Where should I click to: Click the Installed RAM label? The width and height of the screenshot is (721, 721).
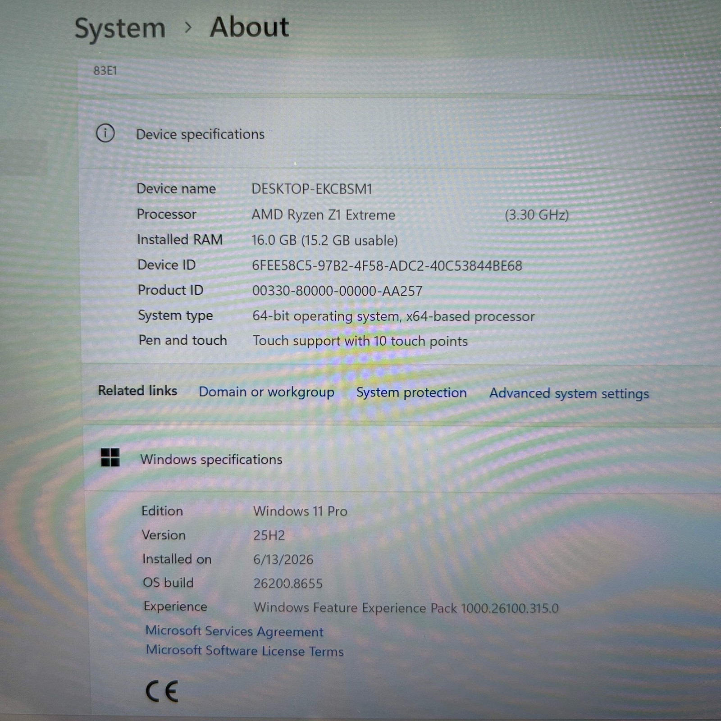180,239
